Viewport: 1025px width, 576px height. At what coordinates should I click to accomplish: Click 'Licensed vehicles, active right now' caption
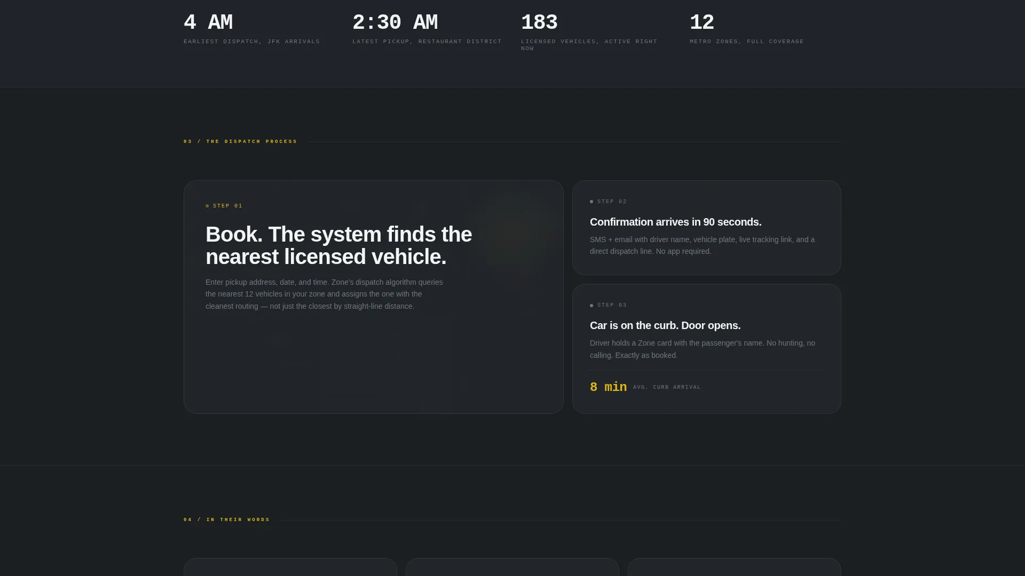point(589,45)
